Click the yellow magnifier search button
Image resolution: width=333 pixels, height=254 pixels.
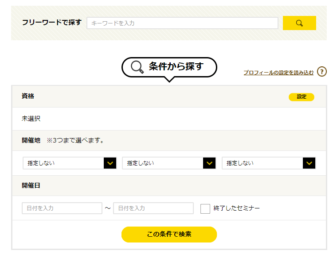click(299, 23)
